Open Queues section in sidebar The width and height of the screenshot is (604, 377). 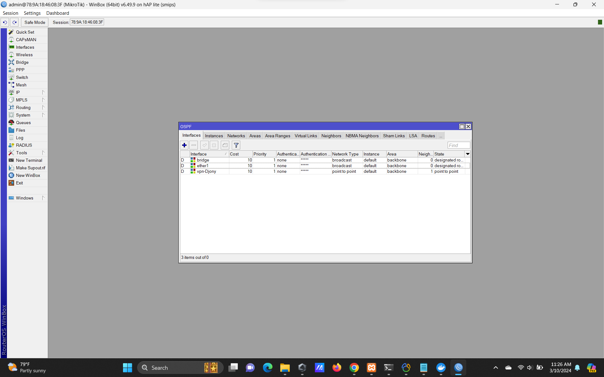click(x=27, y=123)
